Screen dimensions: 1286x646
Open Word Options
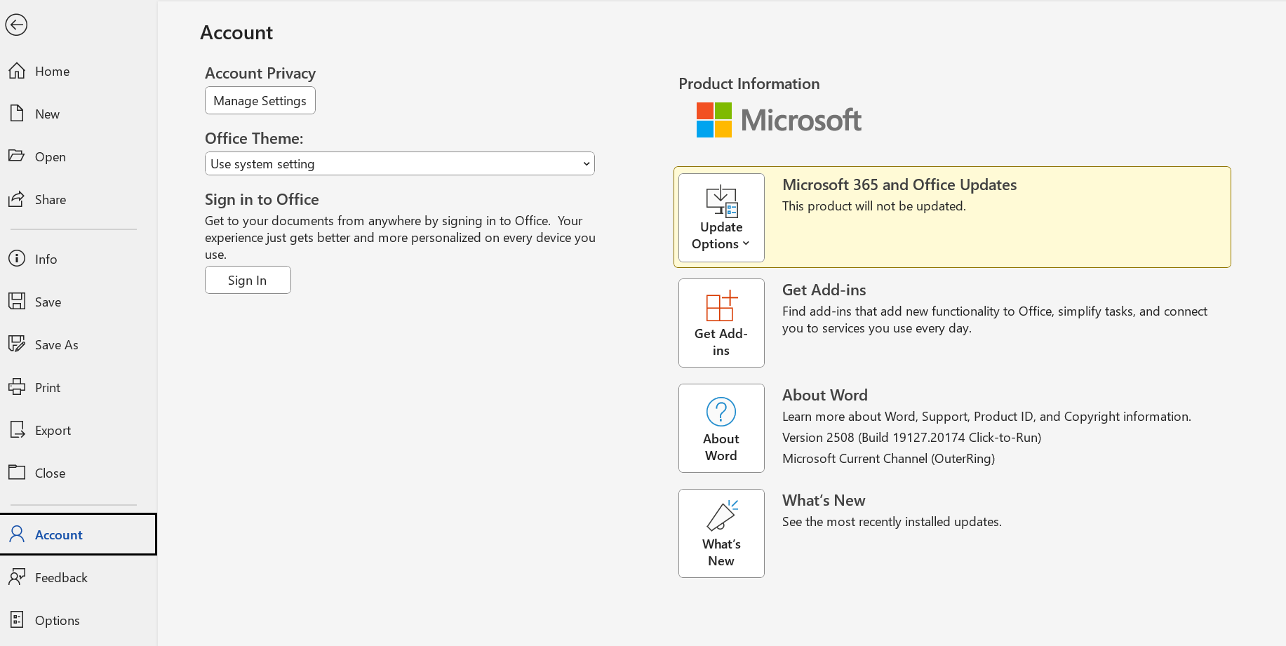[17, 620]
